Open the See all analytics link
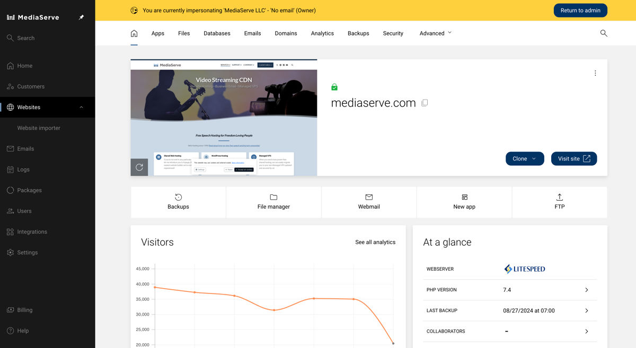The height and width of the screenshot is (348, 636). [375, 242]
